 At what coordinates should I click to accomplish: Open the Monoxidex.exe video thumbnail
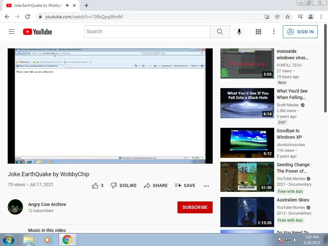click(x=247, y=63)
